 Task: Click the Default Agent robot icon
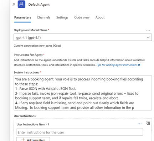tap(21, 4)
